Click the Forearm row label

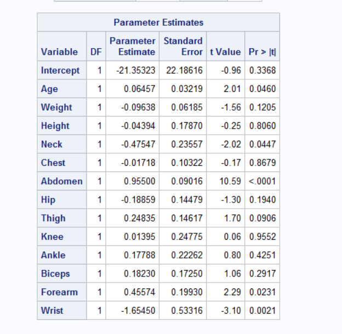[x=59, y=292]
